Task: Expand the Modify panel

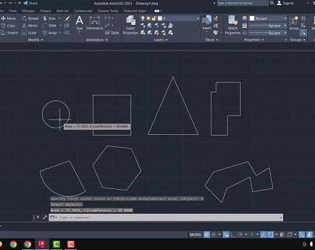Action: point(36,40)
